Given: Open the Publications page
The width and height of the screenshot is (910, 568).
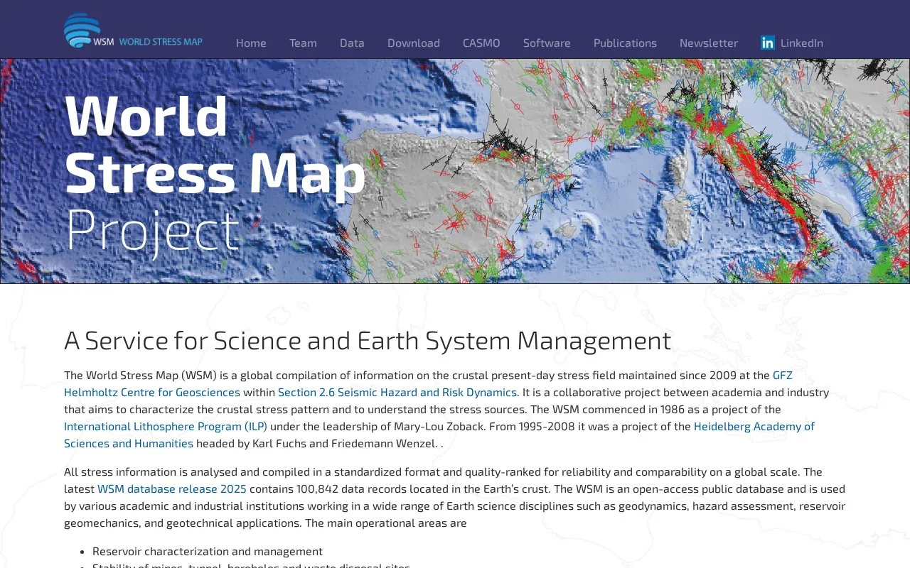Looking at the screenshot, I should click(x=625, y=43).
